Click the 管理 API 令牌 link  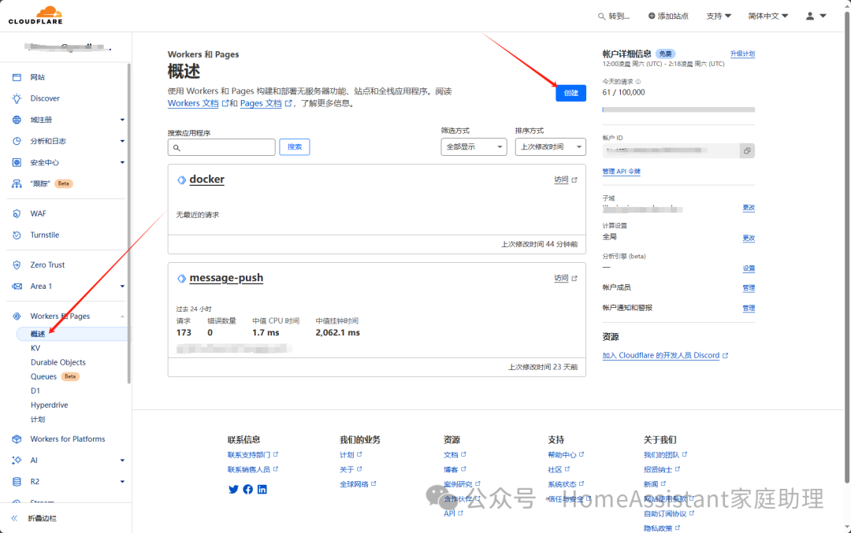tap(622, 172)
